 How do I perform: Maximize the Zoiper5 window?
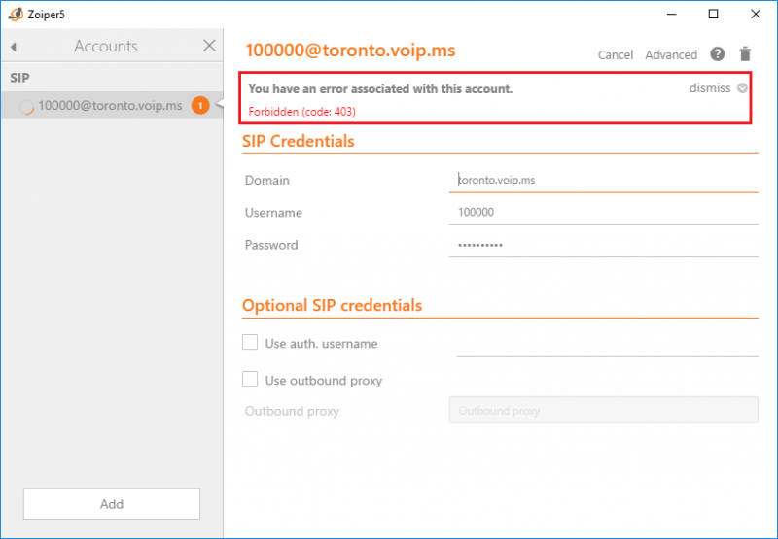pos(713,15)
